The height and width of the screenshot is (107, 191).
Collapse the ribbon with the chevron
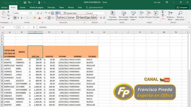[x=189, y=23]
